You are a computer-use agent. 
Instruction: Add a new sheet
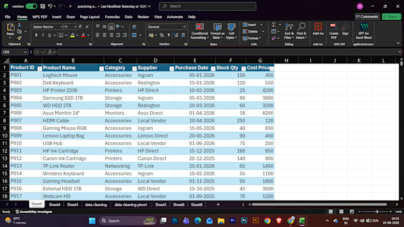218,204
